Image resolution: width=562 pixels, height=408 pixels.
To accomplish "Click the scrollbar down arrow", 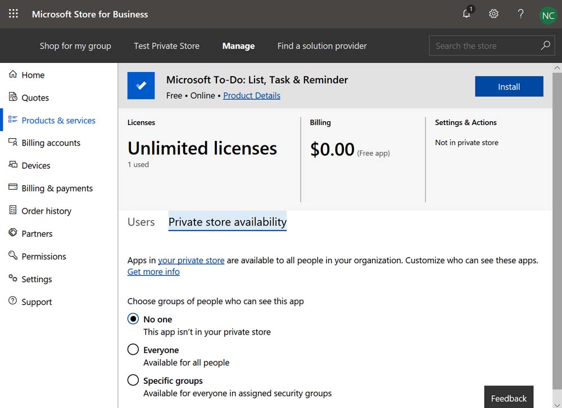I will point(557,405).
